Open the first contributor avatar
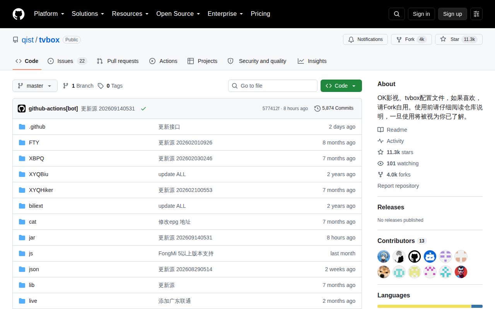495x309 pixels. 384,256
